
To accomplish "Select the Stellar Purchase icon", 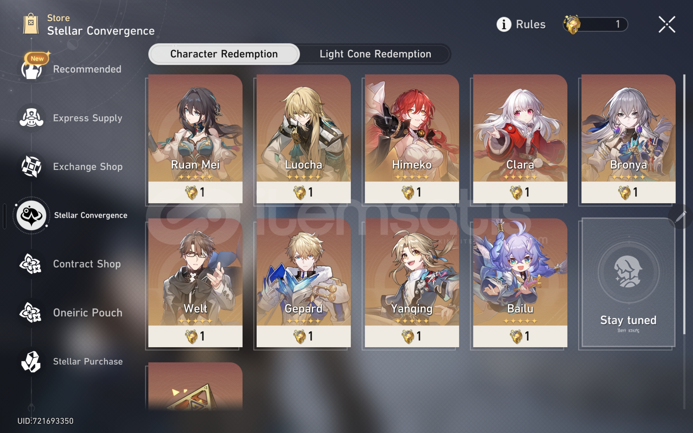I will click(x=31, y=361).
